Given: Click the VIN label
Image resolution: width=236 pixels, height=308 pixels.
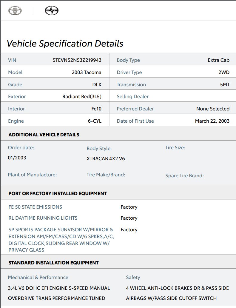Looking at the screenshot, I should click(12, 60).
